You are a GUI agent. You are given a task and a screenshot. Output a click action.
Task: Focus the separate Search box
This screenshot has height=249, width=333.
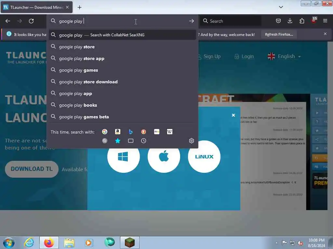(x=231, y=21)
